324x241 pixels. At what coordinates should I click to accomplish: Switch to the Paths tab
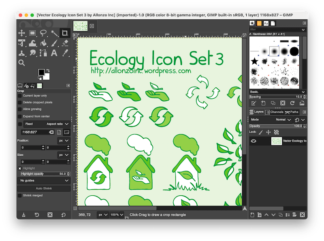point(292,112)
